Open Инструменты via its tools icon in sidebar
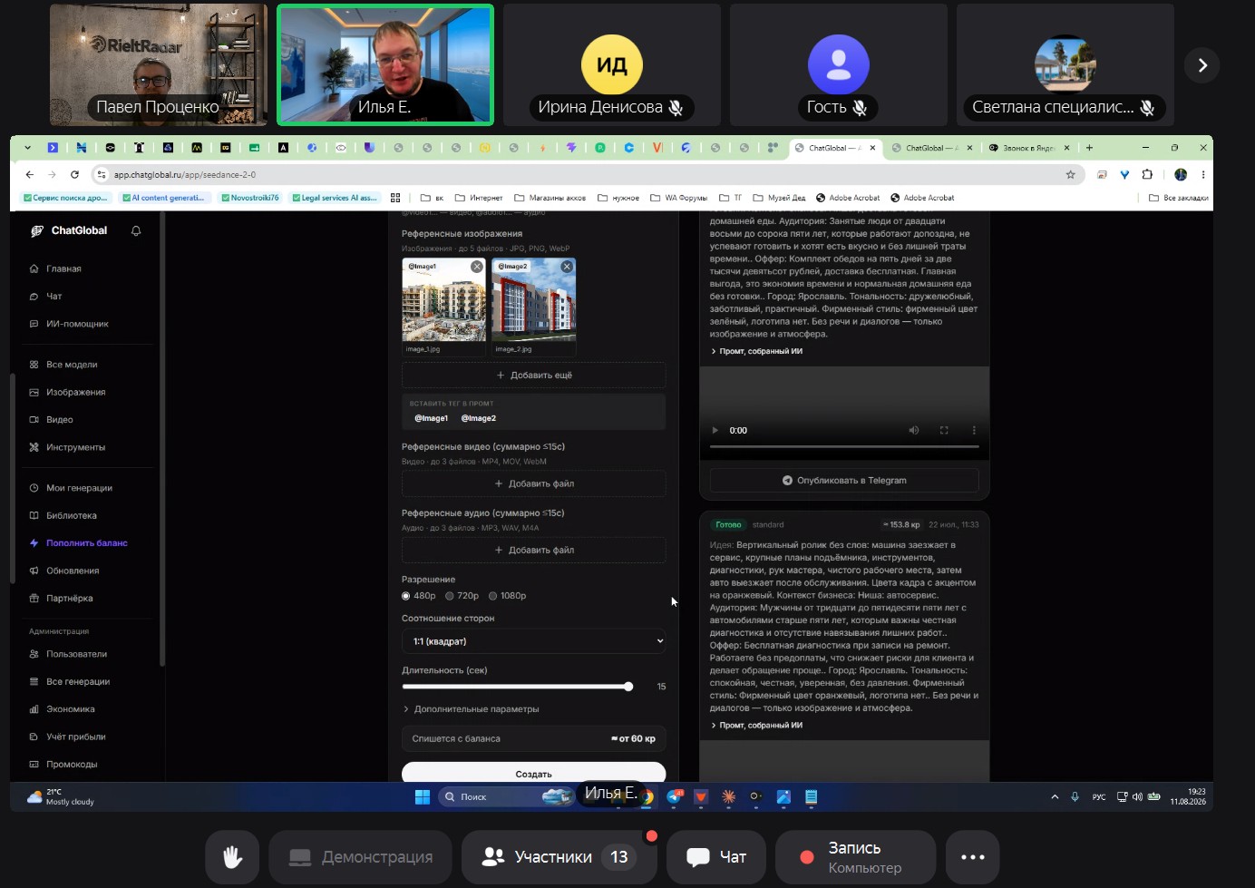Screen dimensions: 1255x888 (x=34, y=447)
